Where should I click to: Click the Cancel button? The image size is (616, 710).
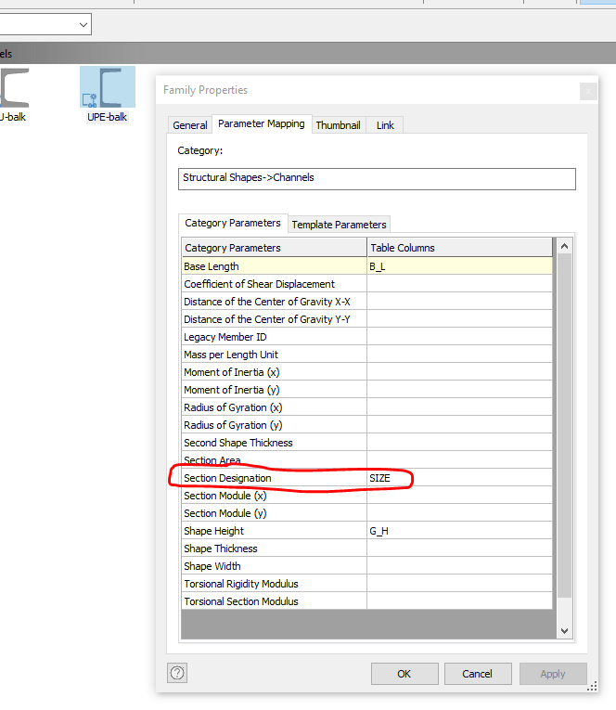click(478, 674)
